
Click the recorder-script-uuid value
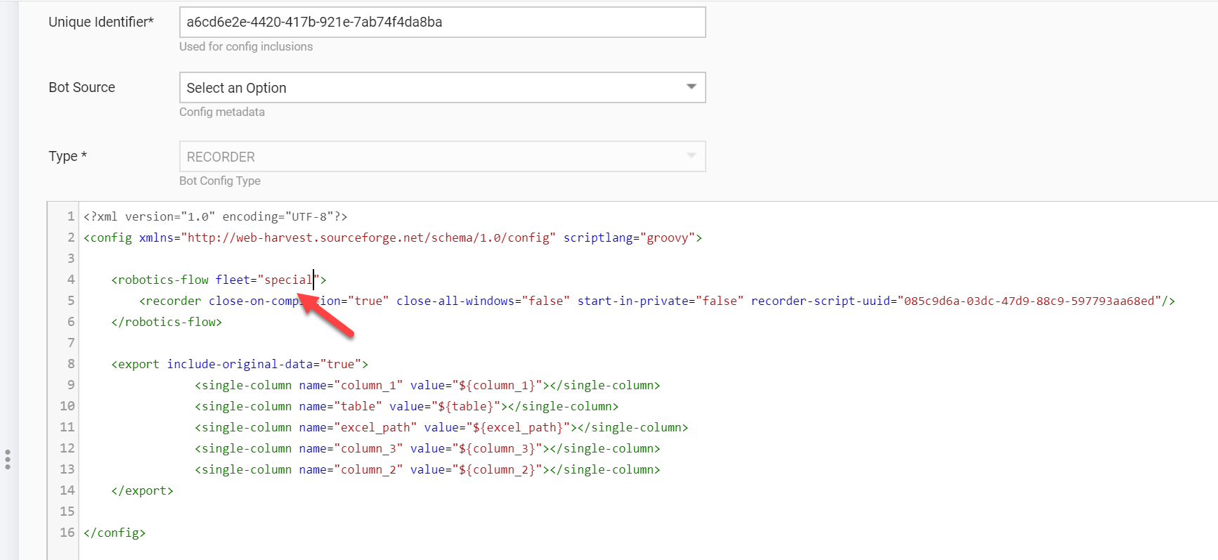pos(1029,301)
